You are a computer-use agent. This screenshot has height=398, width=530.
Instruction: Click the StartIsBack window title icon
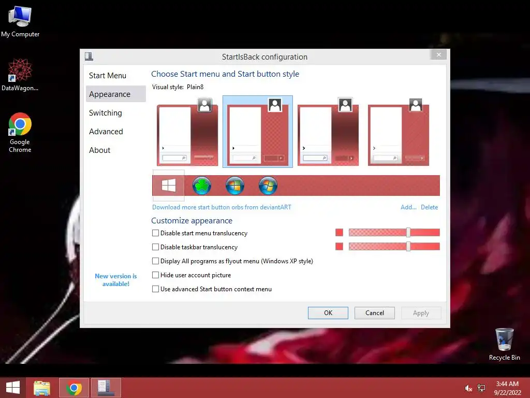[x=89, y=56]
